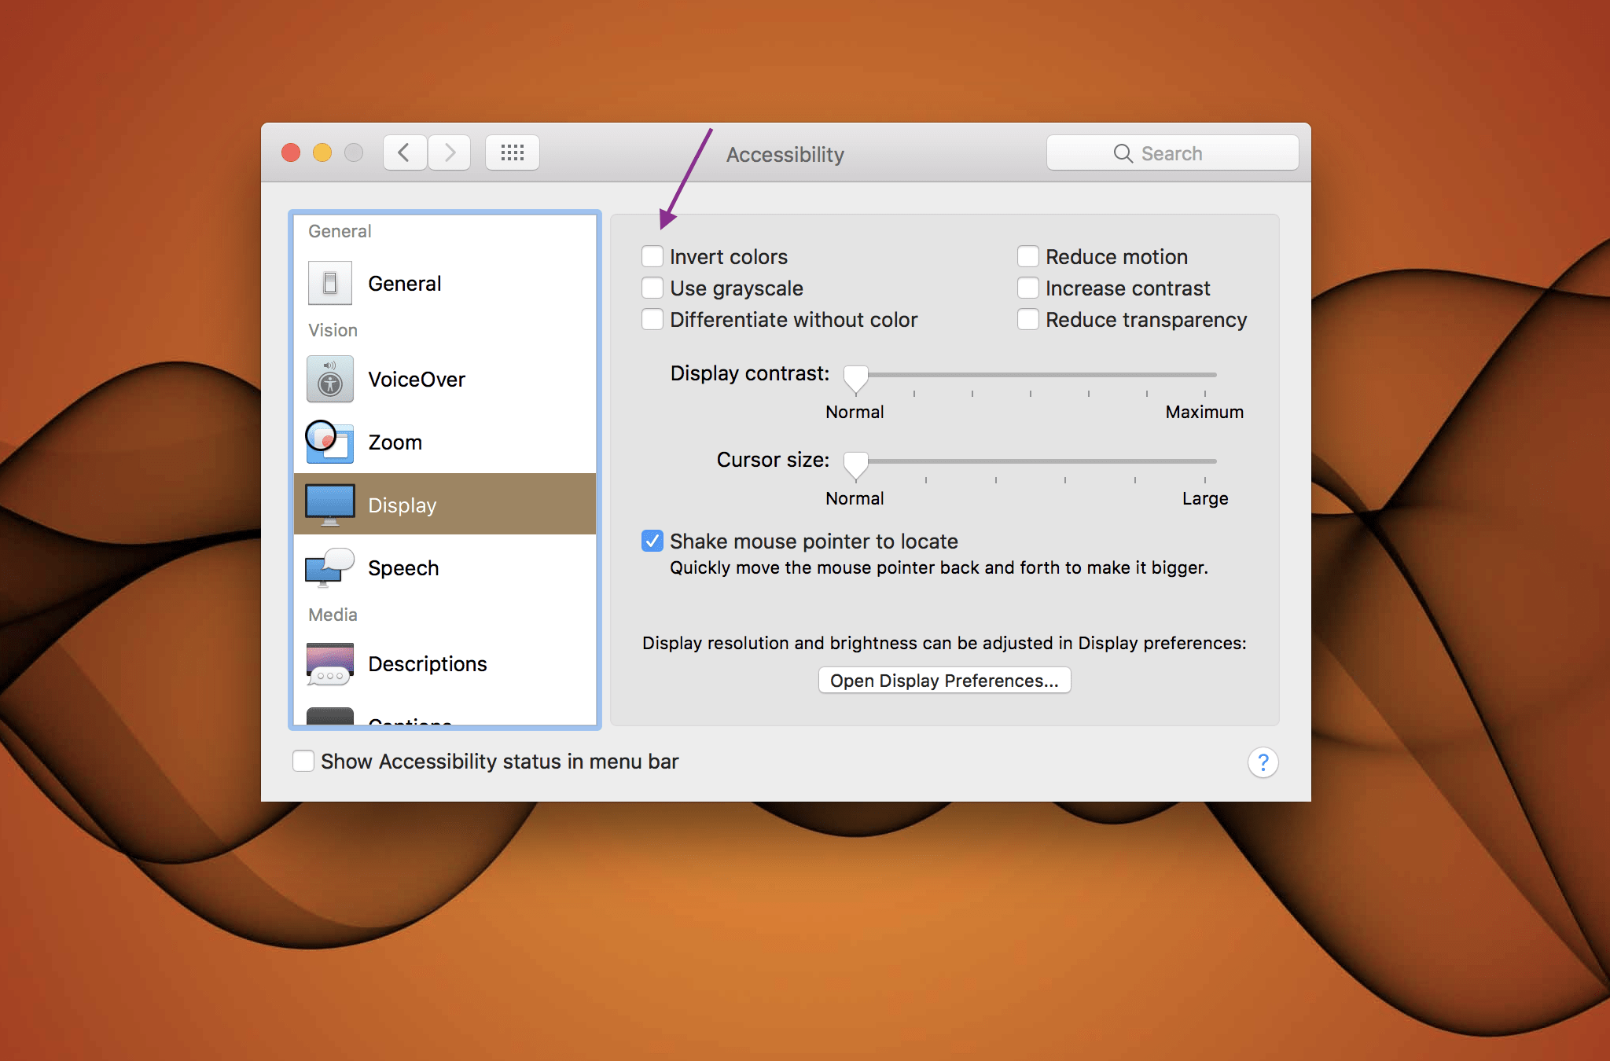
Task: Open Descriptions using its icon
Action: (x=329, y=664)
